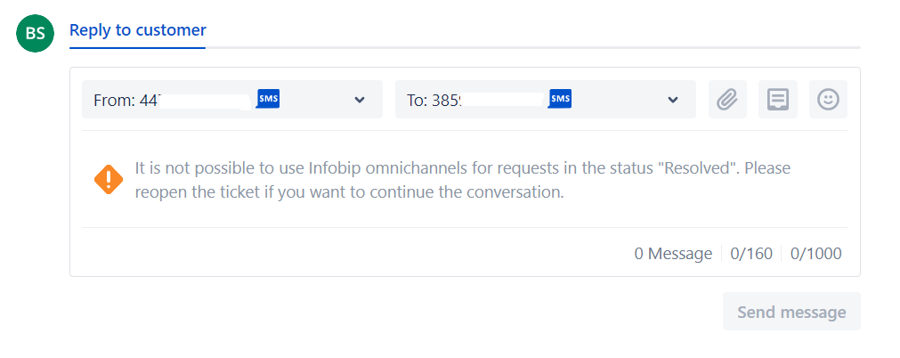Click the SMS badge in the To field

pos(560,98)
